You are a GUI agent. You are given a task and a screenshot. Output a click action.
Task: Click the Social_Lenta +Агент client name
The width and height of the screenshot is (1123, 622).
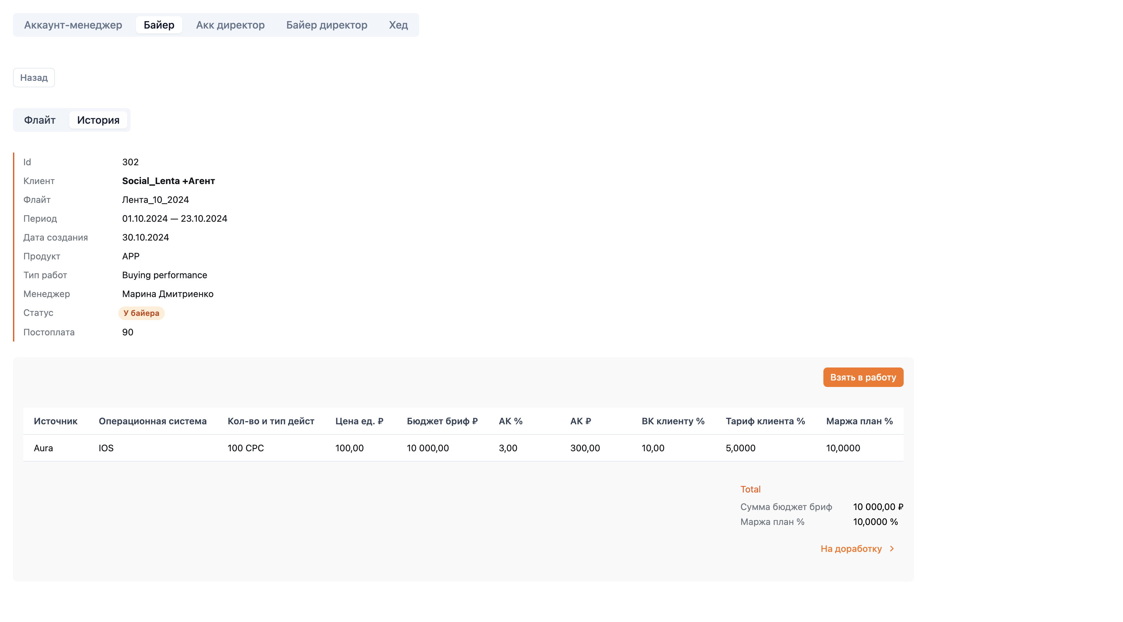coord(168,181)
